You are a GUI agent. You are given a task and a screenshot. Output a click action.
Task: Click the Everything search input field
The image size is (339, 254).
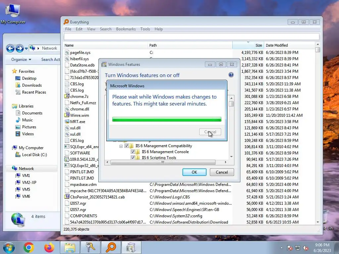[192, 36]
